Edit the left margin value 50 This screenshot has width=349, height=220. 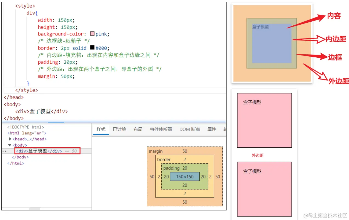152,177
